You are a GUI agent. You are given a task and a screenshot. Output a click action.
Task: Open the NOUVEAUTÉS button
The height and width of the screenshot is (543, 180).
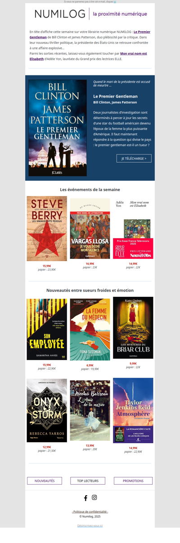coord(45,481)
